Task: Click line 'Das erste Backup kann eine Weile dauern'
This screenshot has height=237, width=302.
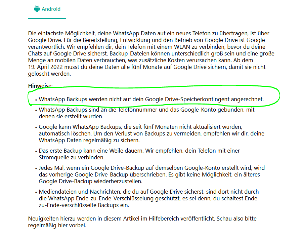Action: point(139,151)
